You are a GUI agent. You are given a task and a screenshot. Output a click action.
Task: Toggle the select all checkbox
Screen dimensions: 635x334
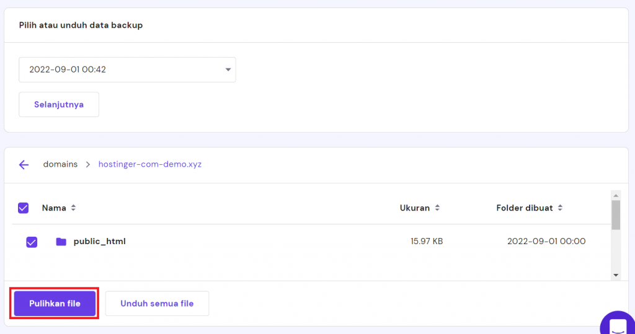[23, 208]
